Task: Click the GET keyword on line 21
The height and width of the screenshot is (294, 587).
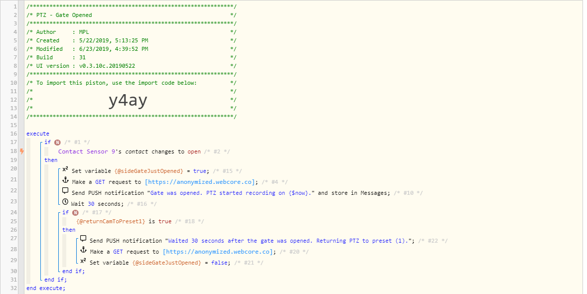Action: click(x=100, y=182)
